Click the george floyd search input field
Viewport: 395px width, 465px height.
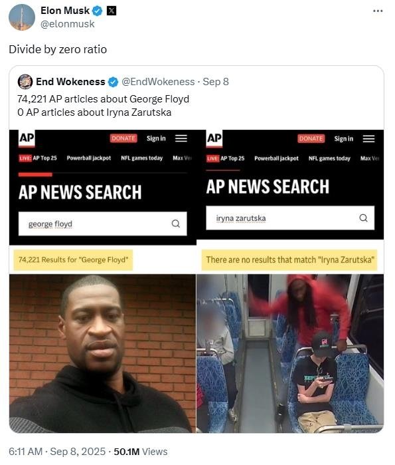coord(102,224)
